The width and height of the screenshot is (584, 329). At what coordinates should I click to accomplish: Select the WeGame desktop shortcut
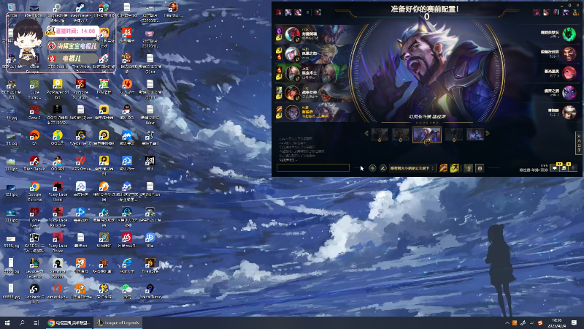[80, 137]
